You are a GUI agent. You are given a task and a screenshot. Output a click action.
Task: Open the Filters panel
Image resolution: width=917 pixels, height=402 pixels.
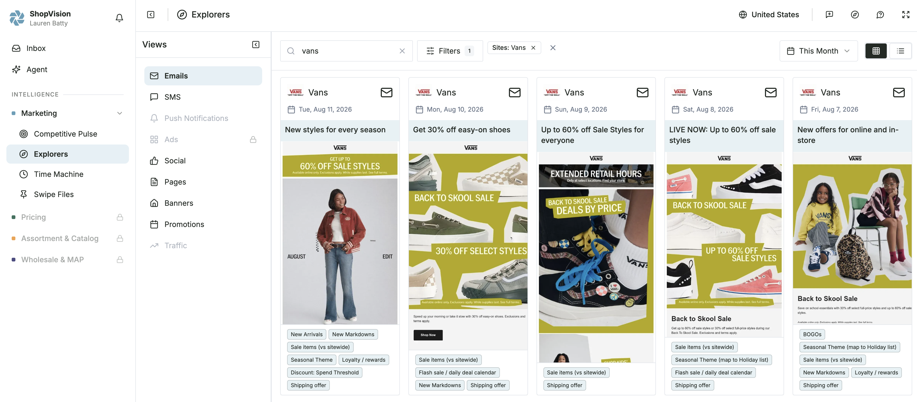tap(449, 51)
